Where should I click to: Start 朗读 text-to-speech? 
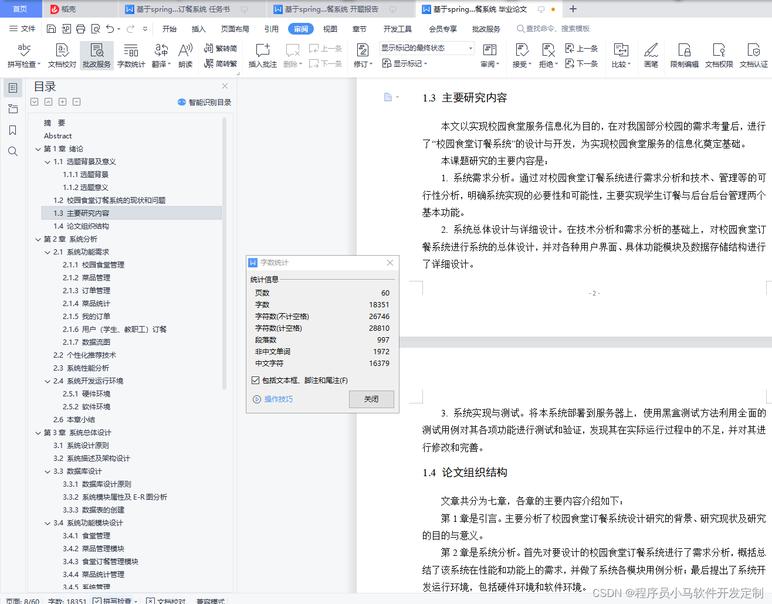coord(185,56)
